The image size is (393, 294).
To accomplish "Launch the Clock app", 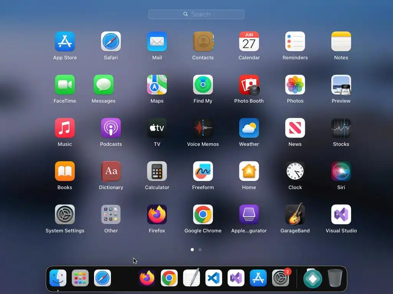I will (x=295, y=171).
